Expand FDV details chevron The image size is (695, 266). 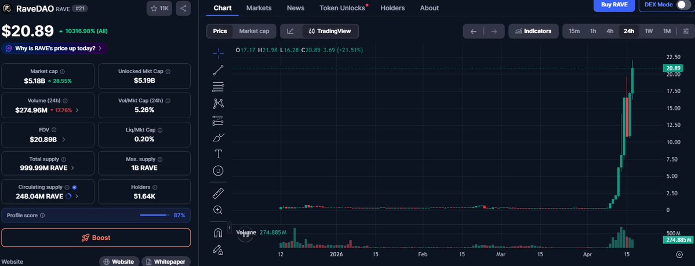[63, 139]
